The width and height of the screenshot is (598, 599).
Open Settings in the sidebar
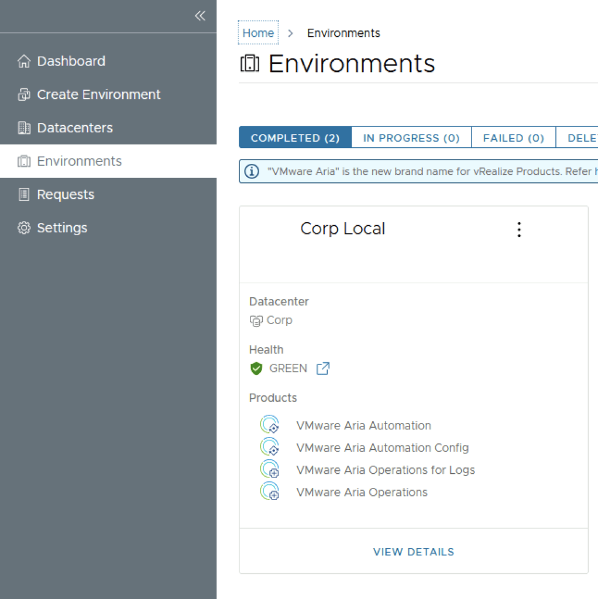tap(108, 228)
